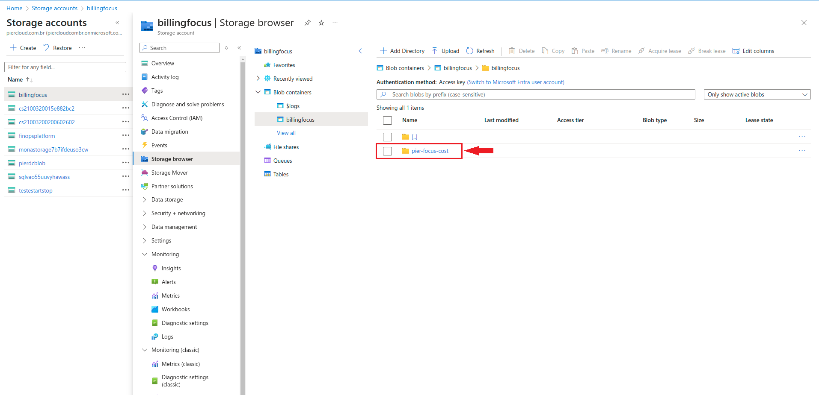Viewport: 819px width, 395px height.
Task: Open the Only show active blobs dropdown
Action: 757,94
